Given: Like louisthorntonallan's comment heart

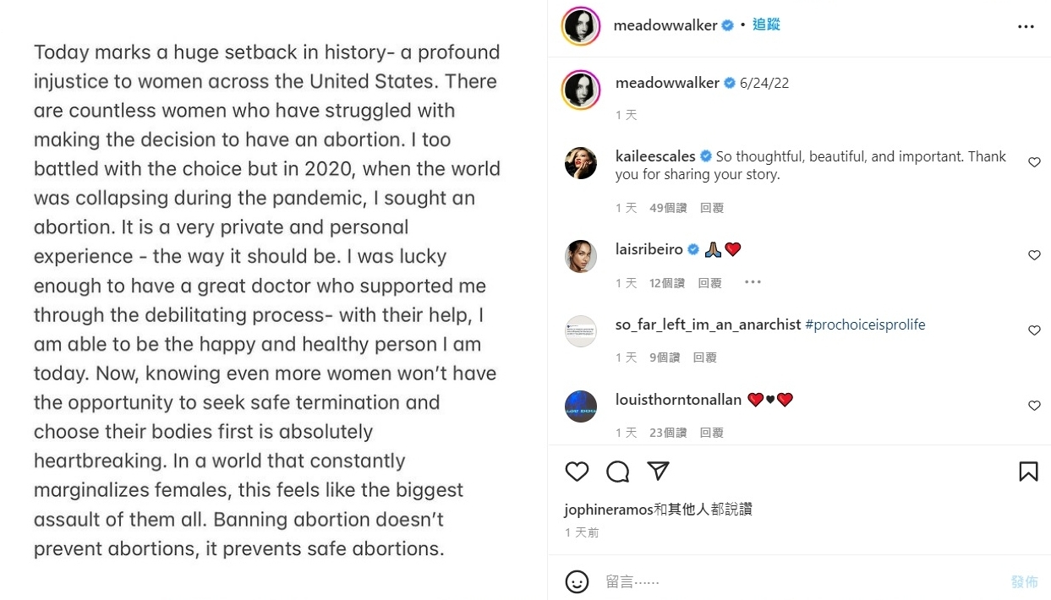Looking at the screenshot, I should pos(1034,406).
